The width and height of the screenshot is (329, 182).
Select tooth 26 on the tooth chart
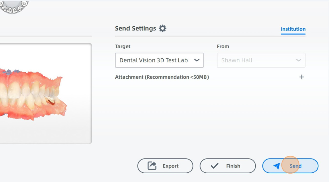point(4,9)
